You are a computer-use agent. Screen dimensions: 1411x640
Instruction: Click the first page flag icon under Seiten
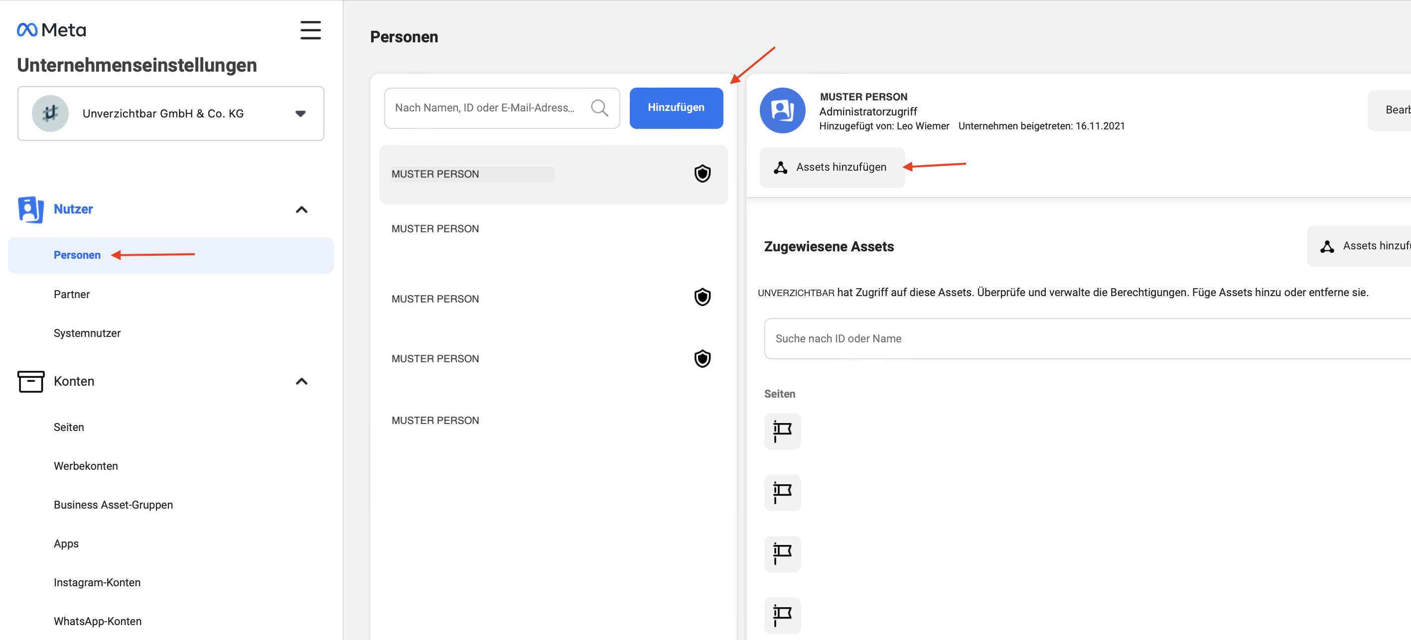click(782, 431)
